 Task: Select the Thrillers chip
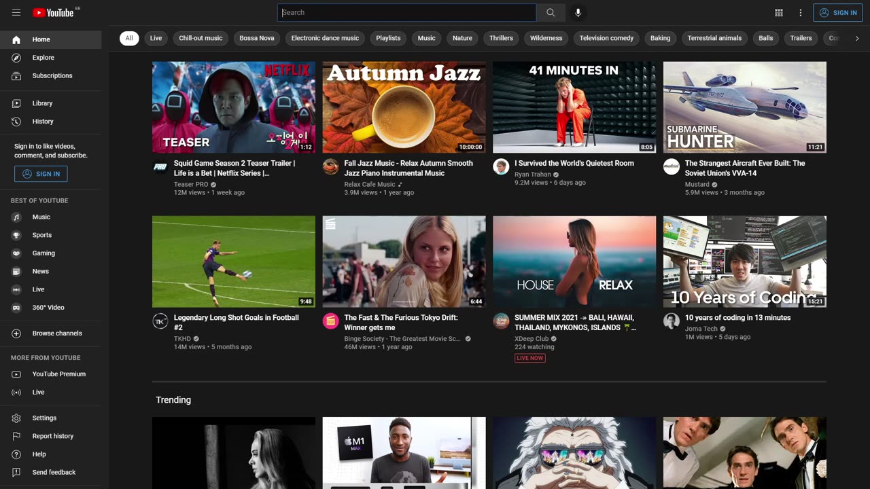(x=501, y=38)
